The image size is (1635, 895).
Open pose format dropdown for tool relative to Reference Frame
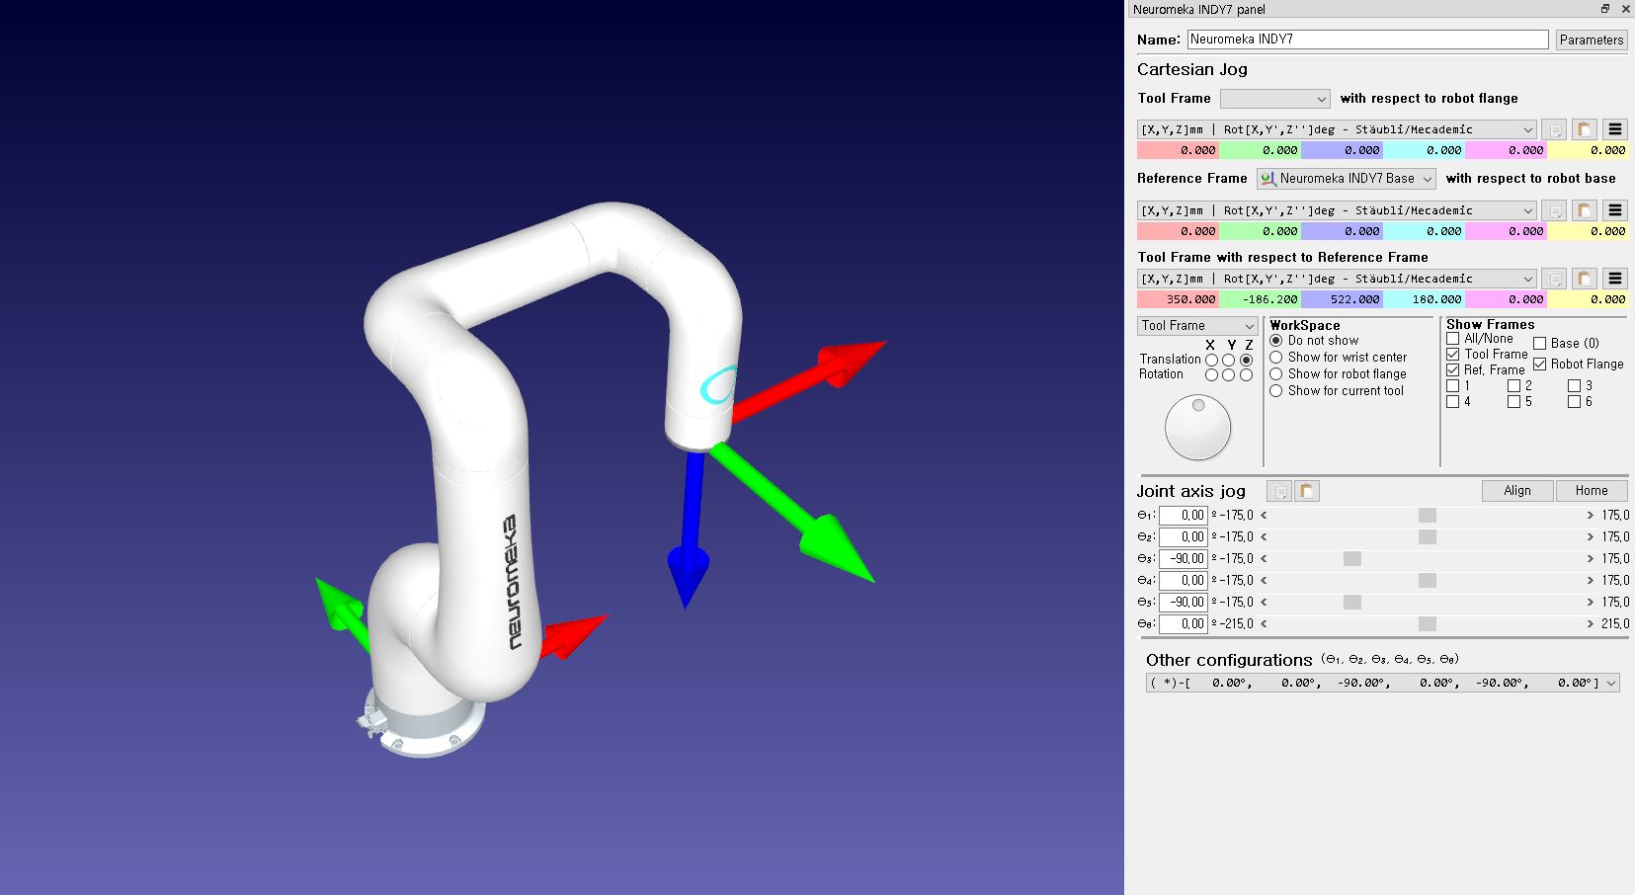1337,279
